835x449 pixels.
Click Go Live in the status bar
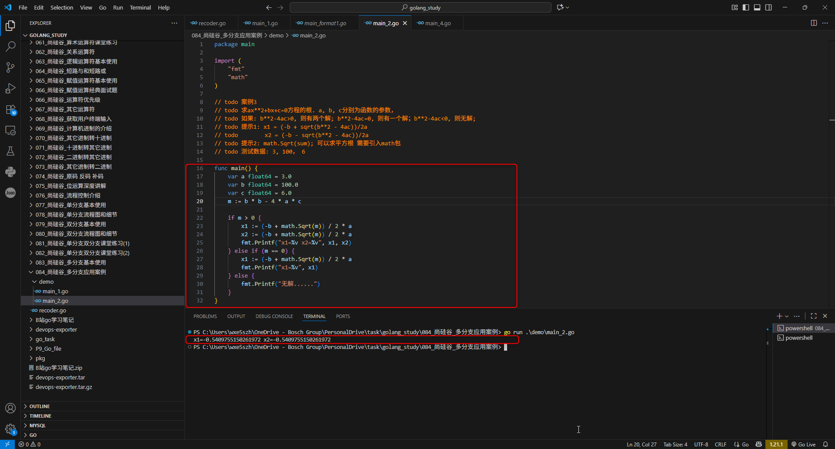803,444
